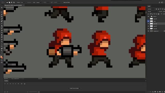
Task: Hide Layer 87
Action: click(148, 26)
